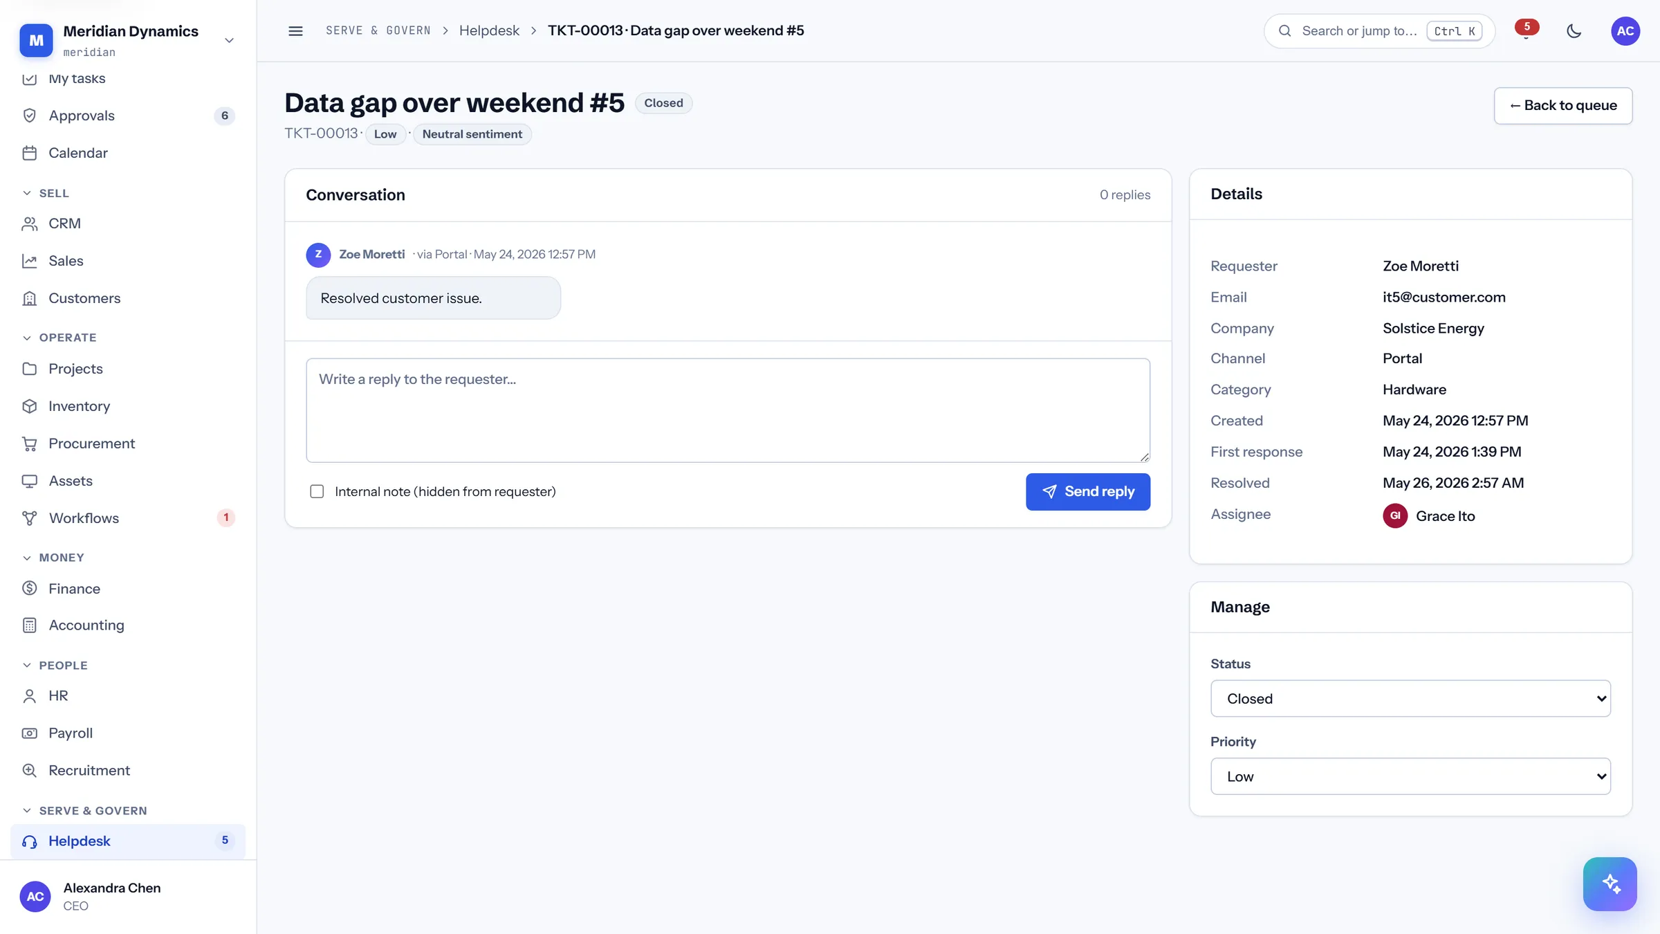This screenshot has width=1660, height=934.
Task: Click the company Solstice Energy
Action: point(1433,328)
